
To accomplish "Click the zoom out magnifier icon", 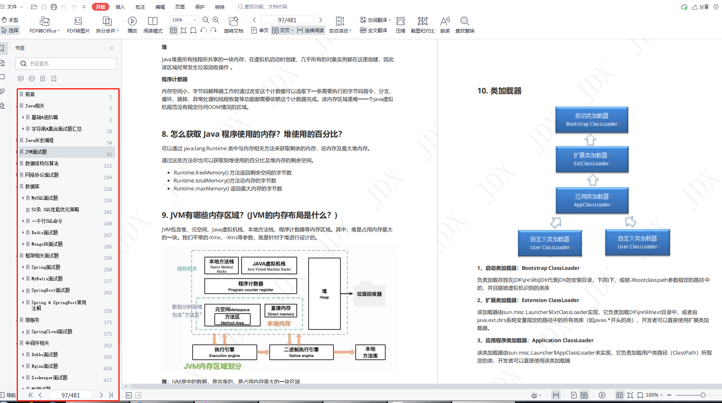I will (x=206, y=20).
